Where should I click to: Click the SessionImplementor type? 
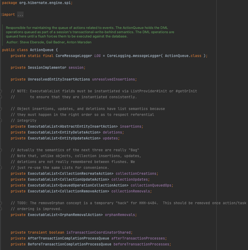coord(47,68)
